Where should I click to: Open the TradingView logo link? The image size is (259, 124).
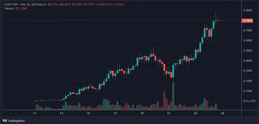(x=14, y=121)
